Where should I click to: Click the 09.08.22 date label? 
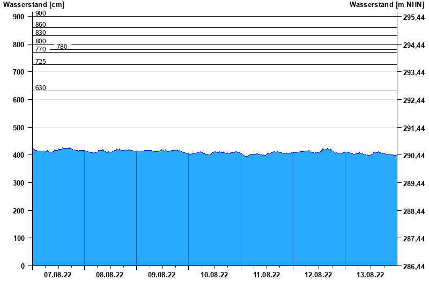point(162,275)
